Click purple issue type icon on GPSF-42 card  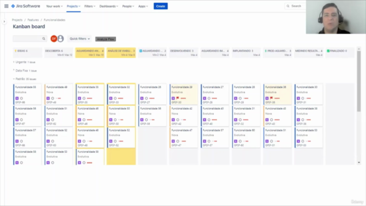tap(173, 120)
